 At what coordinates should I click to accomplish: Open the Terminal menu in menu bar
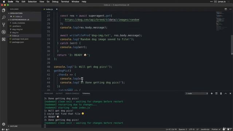pos(65,1)
